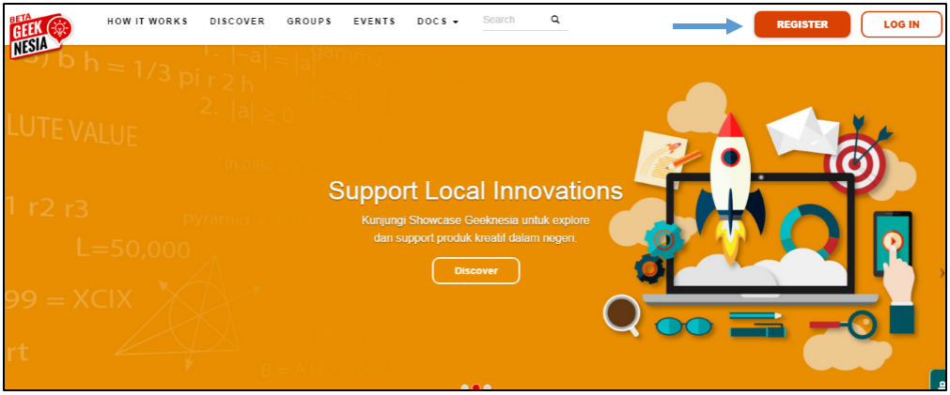Click the teal eyeglasses illustration

click(683, 326)
